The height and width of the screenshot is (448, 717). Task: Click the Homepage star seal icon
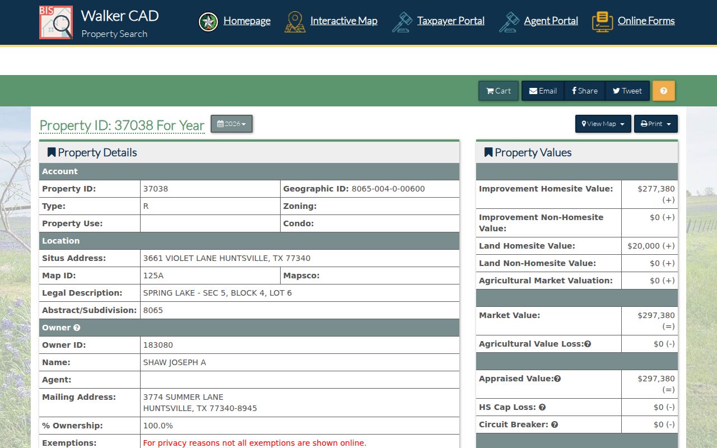click(208, 22)
